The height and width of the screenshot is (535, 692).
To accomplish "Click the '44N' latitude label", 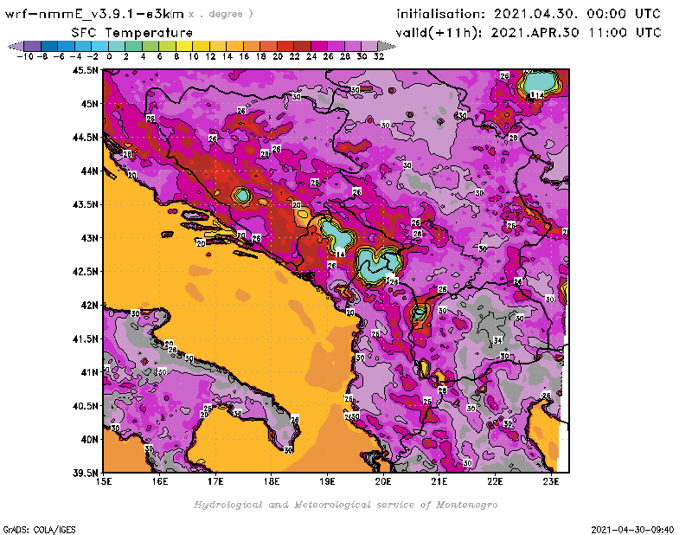I will (x=89, y=171).
